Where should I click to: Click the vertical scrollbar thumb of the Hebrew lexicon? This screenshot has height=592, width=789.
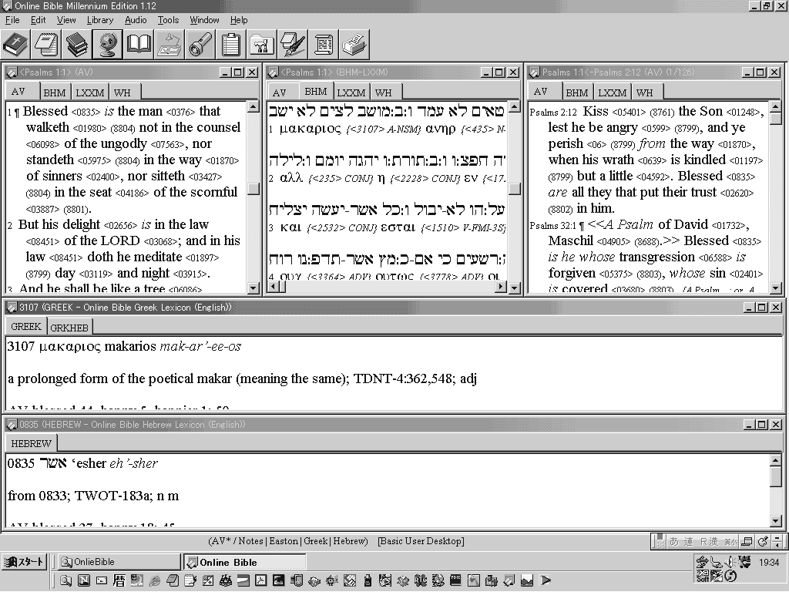point(775,476)
